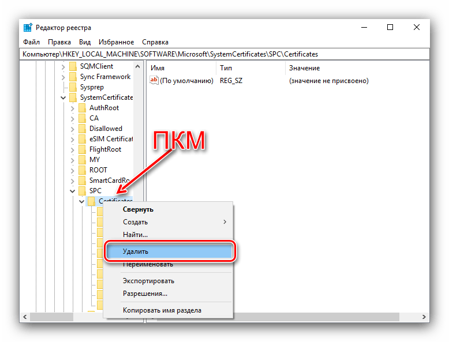Expand the FlightRoot key
The height and width of the screenshot is (342, 449).
point(73,150)
